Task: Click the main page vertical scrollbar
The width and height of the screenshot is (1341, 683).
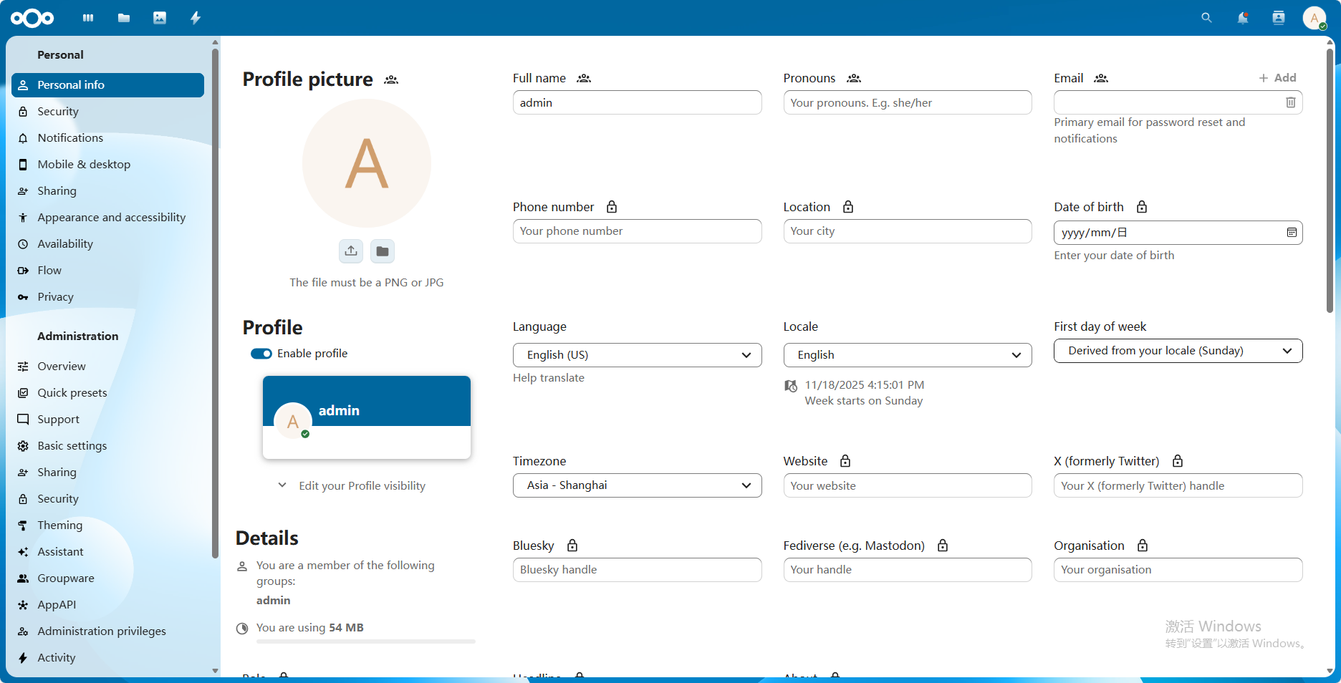Action: (1330, 180)
